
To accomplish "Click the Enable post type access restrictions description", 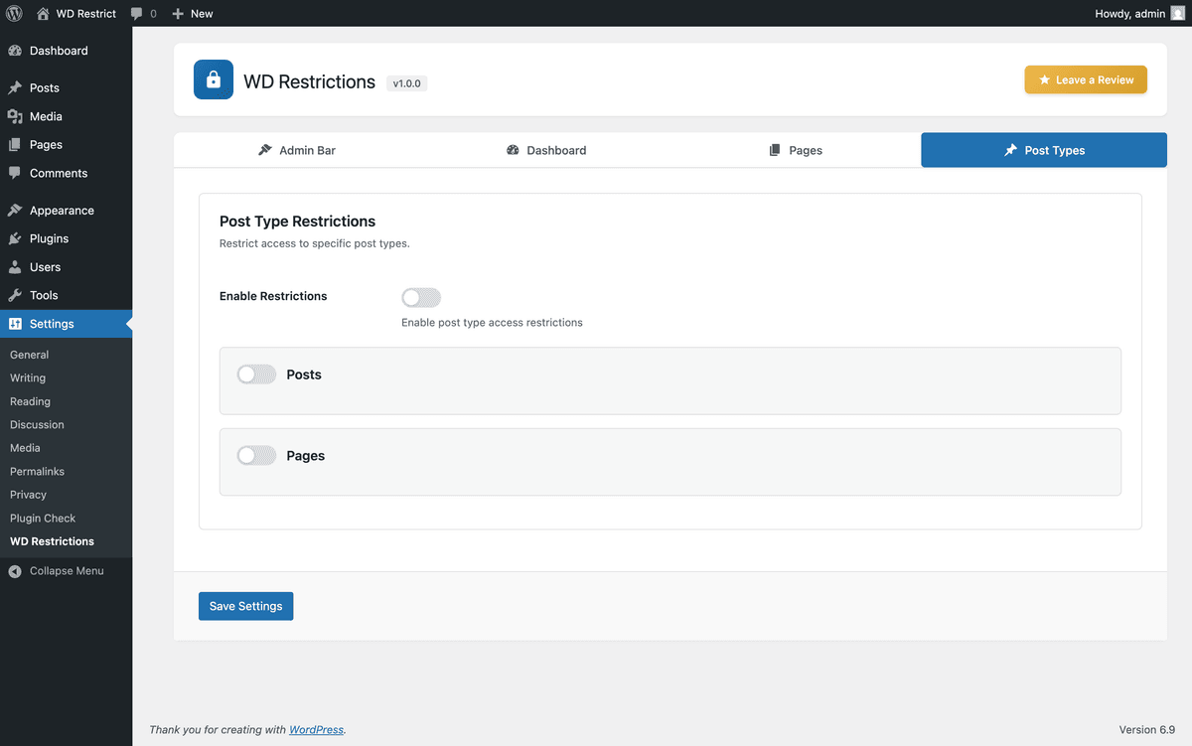I will click(492, 323).
